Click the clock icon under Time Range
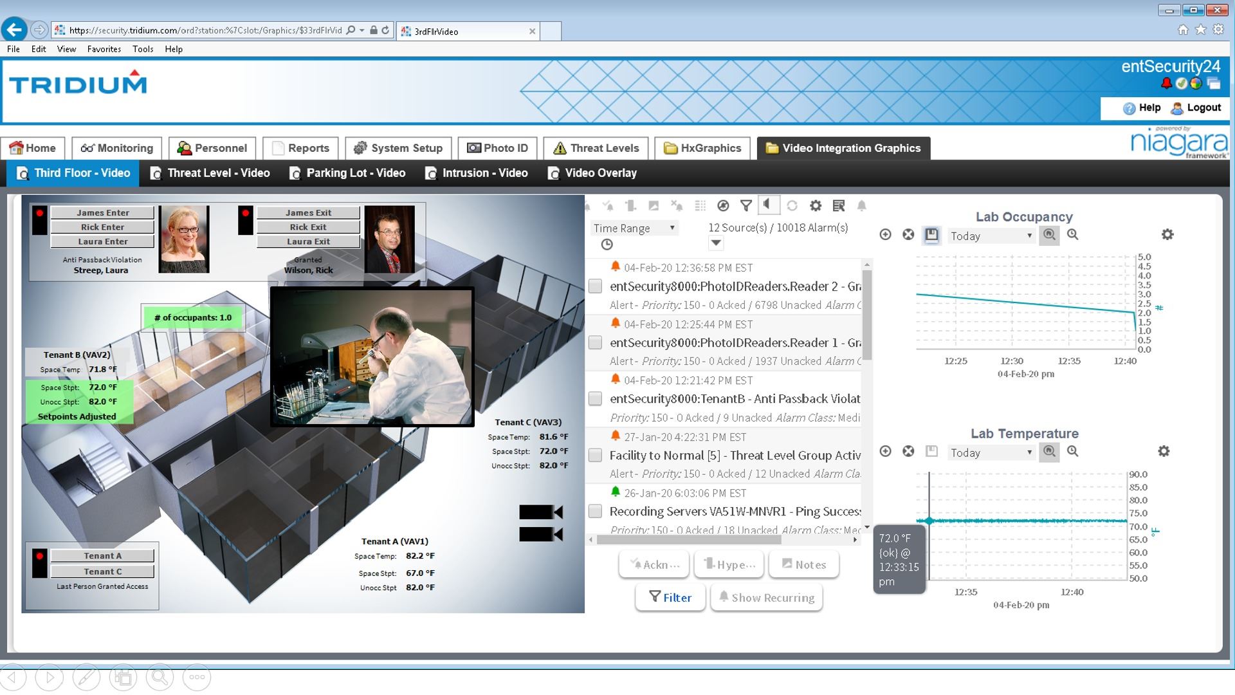 click(607, 245)
